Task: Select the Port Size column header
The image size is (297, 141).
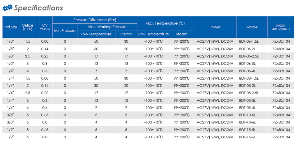Action: (10, 27)
